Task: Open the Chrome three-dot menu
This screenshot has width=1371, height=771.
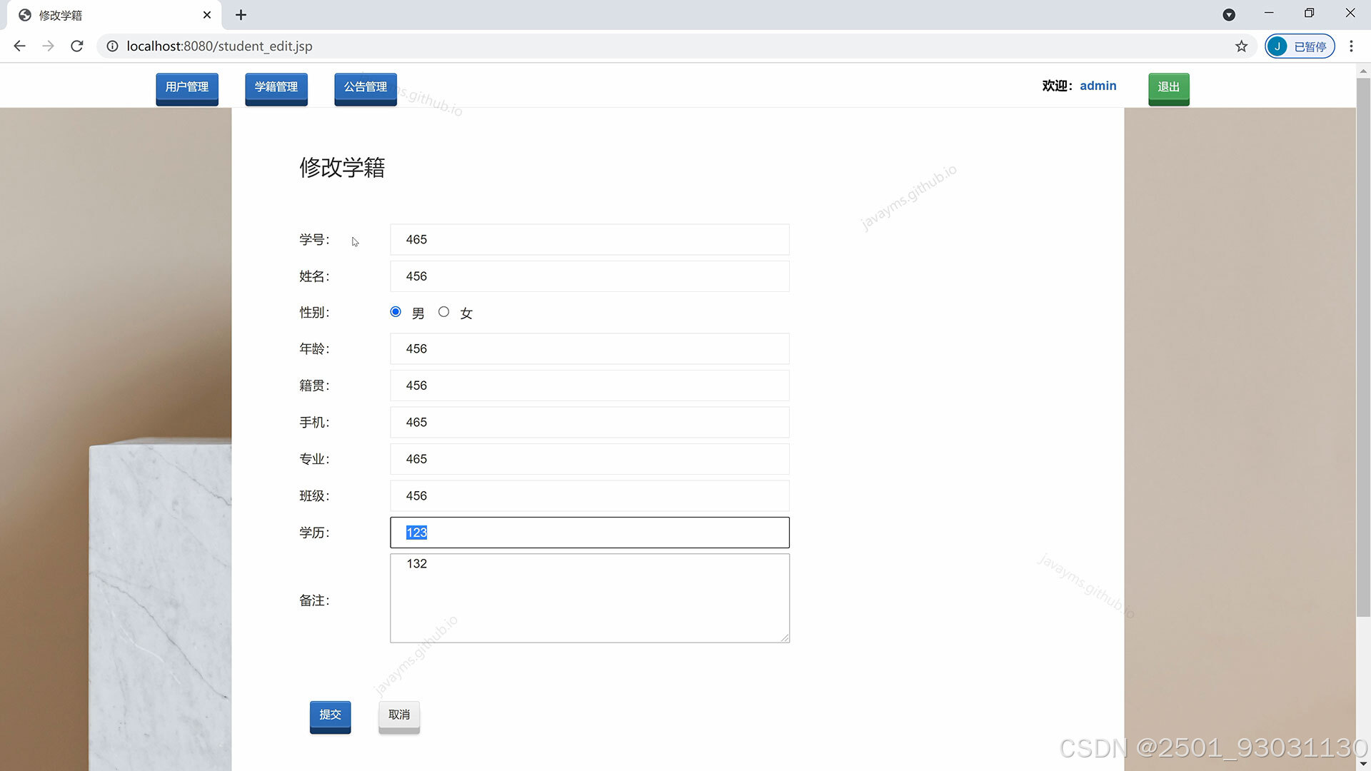Action: point(1351,46)
